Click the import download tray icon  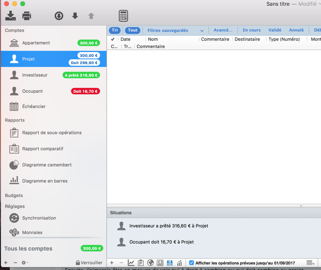pos(10,16)
